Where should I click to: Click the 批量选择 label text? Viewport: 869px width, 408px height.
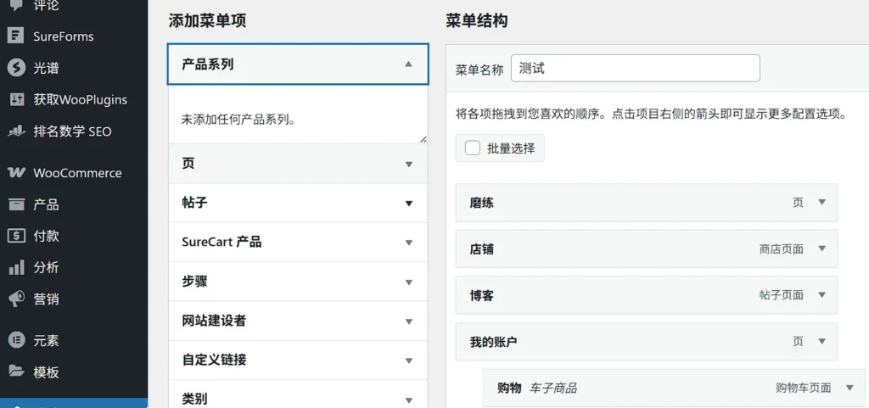511,148
